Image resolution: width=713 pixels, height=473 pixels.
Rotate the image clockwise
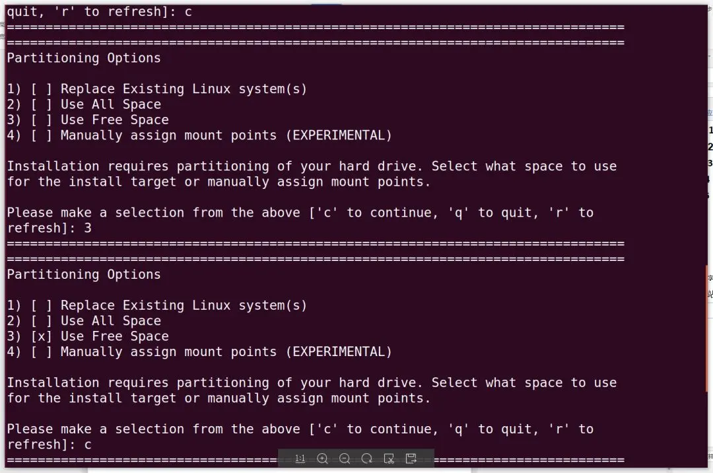tap(367, 458)
